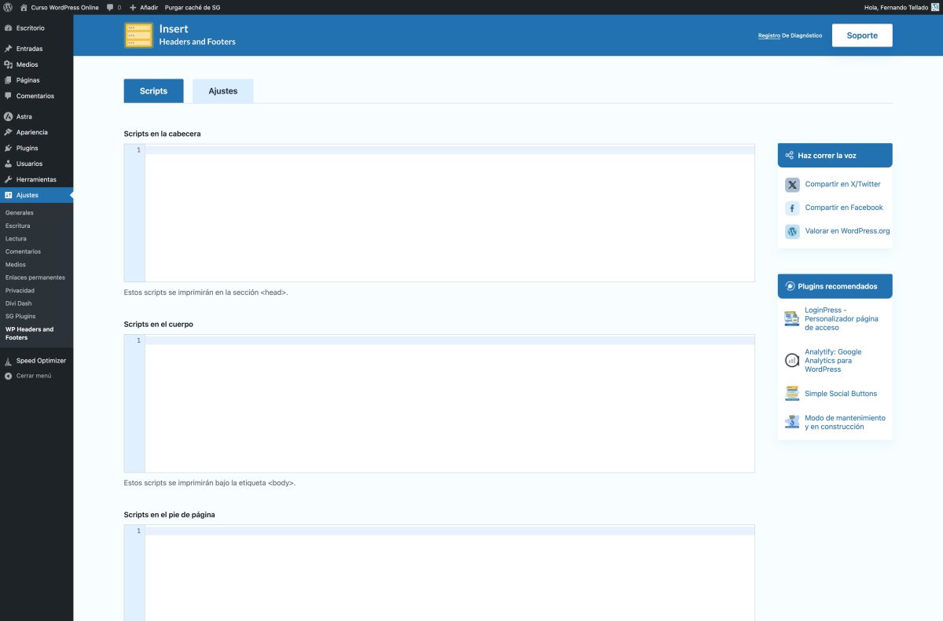Click the Insert Headers and Footers logo
The height and width of the screenshot is (621, 943).
pos(138,35)
